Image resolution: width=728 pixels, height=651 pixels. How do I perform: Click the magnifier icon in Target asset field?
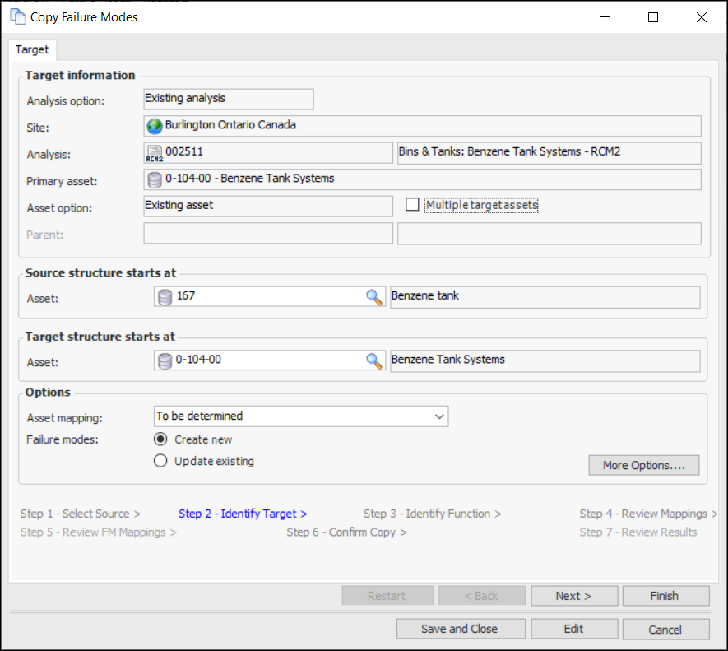click(374, 360)
